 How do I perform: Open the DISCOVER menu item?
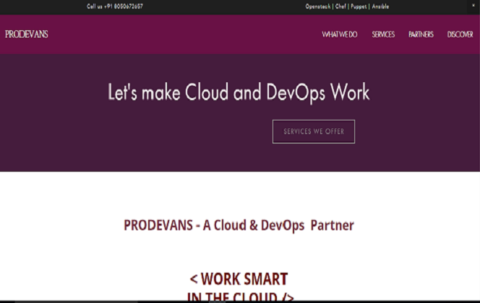[x=460, y=34]
